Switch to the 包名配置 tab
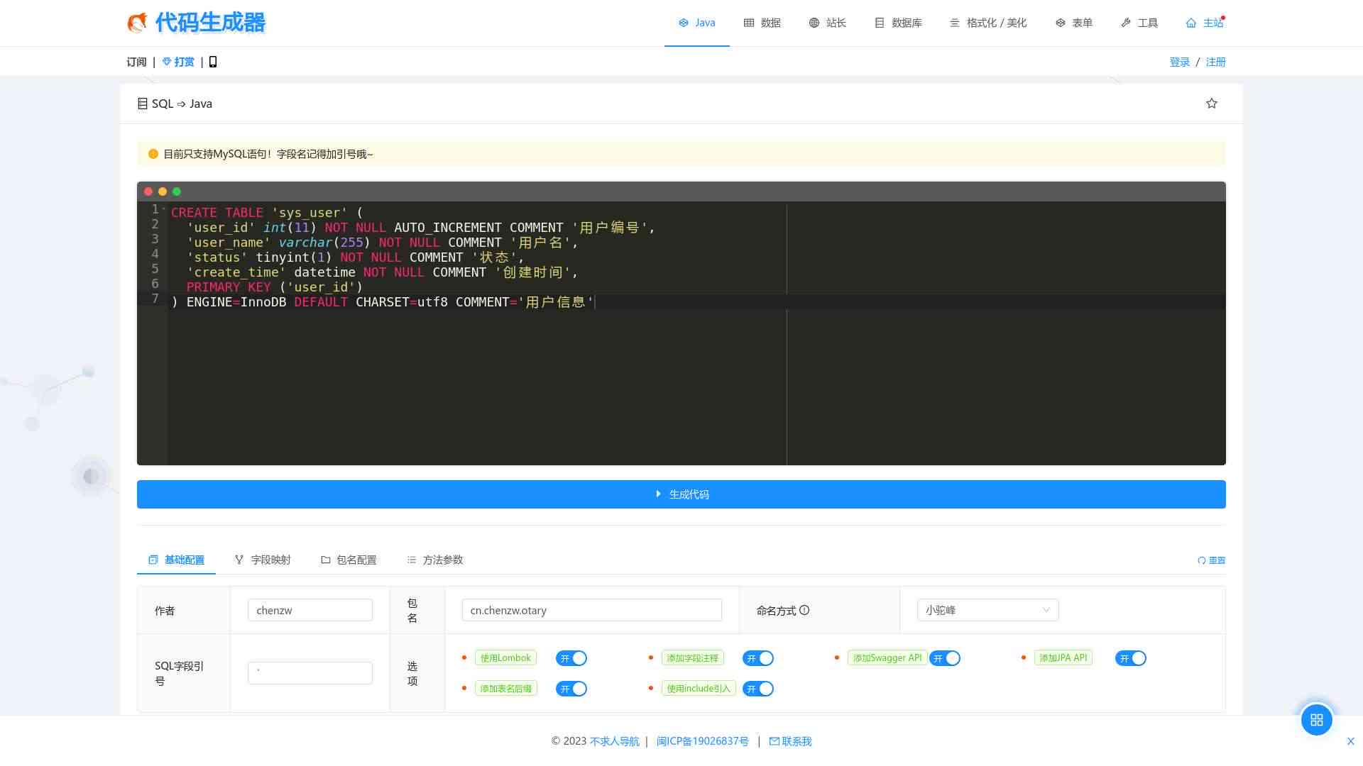Image resolution: width=1363 pixels, height=766 pixels. tap(349, 560)
